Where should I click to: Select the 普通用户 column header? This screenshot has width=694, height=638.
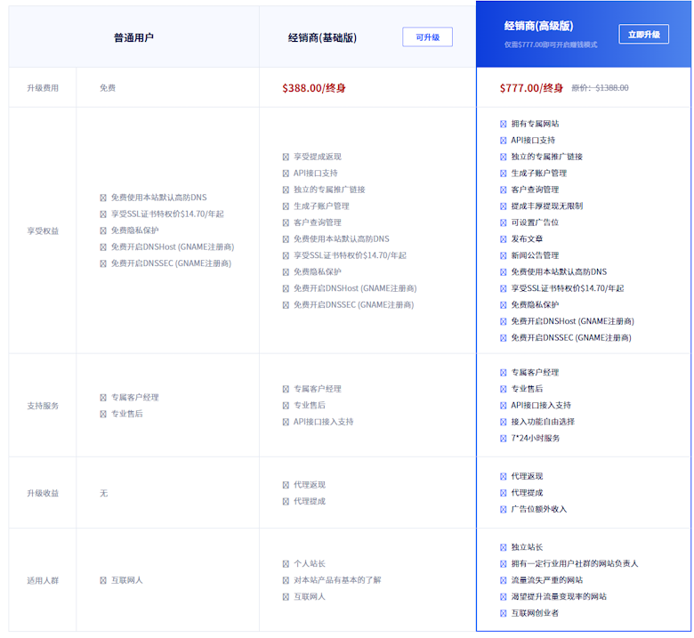coord(133,37)
